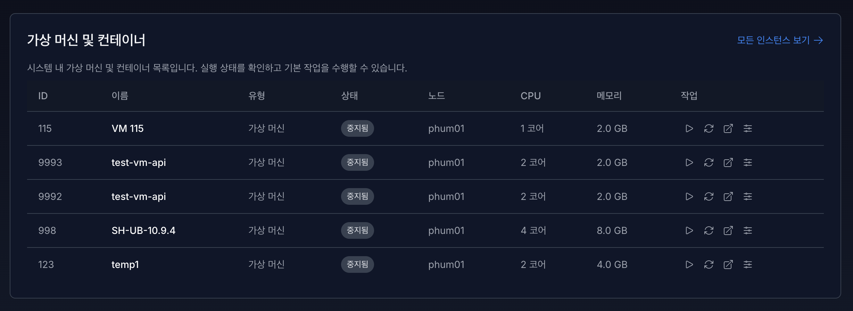This screenshot has width=853, height=311.
Task: Open settings for test-vm-api 9992
Action: pos(748,196)
